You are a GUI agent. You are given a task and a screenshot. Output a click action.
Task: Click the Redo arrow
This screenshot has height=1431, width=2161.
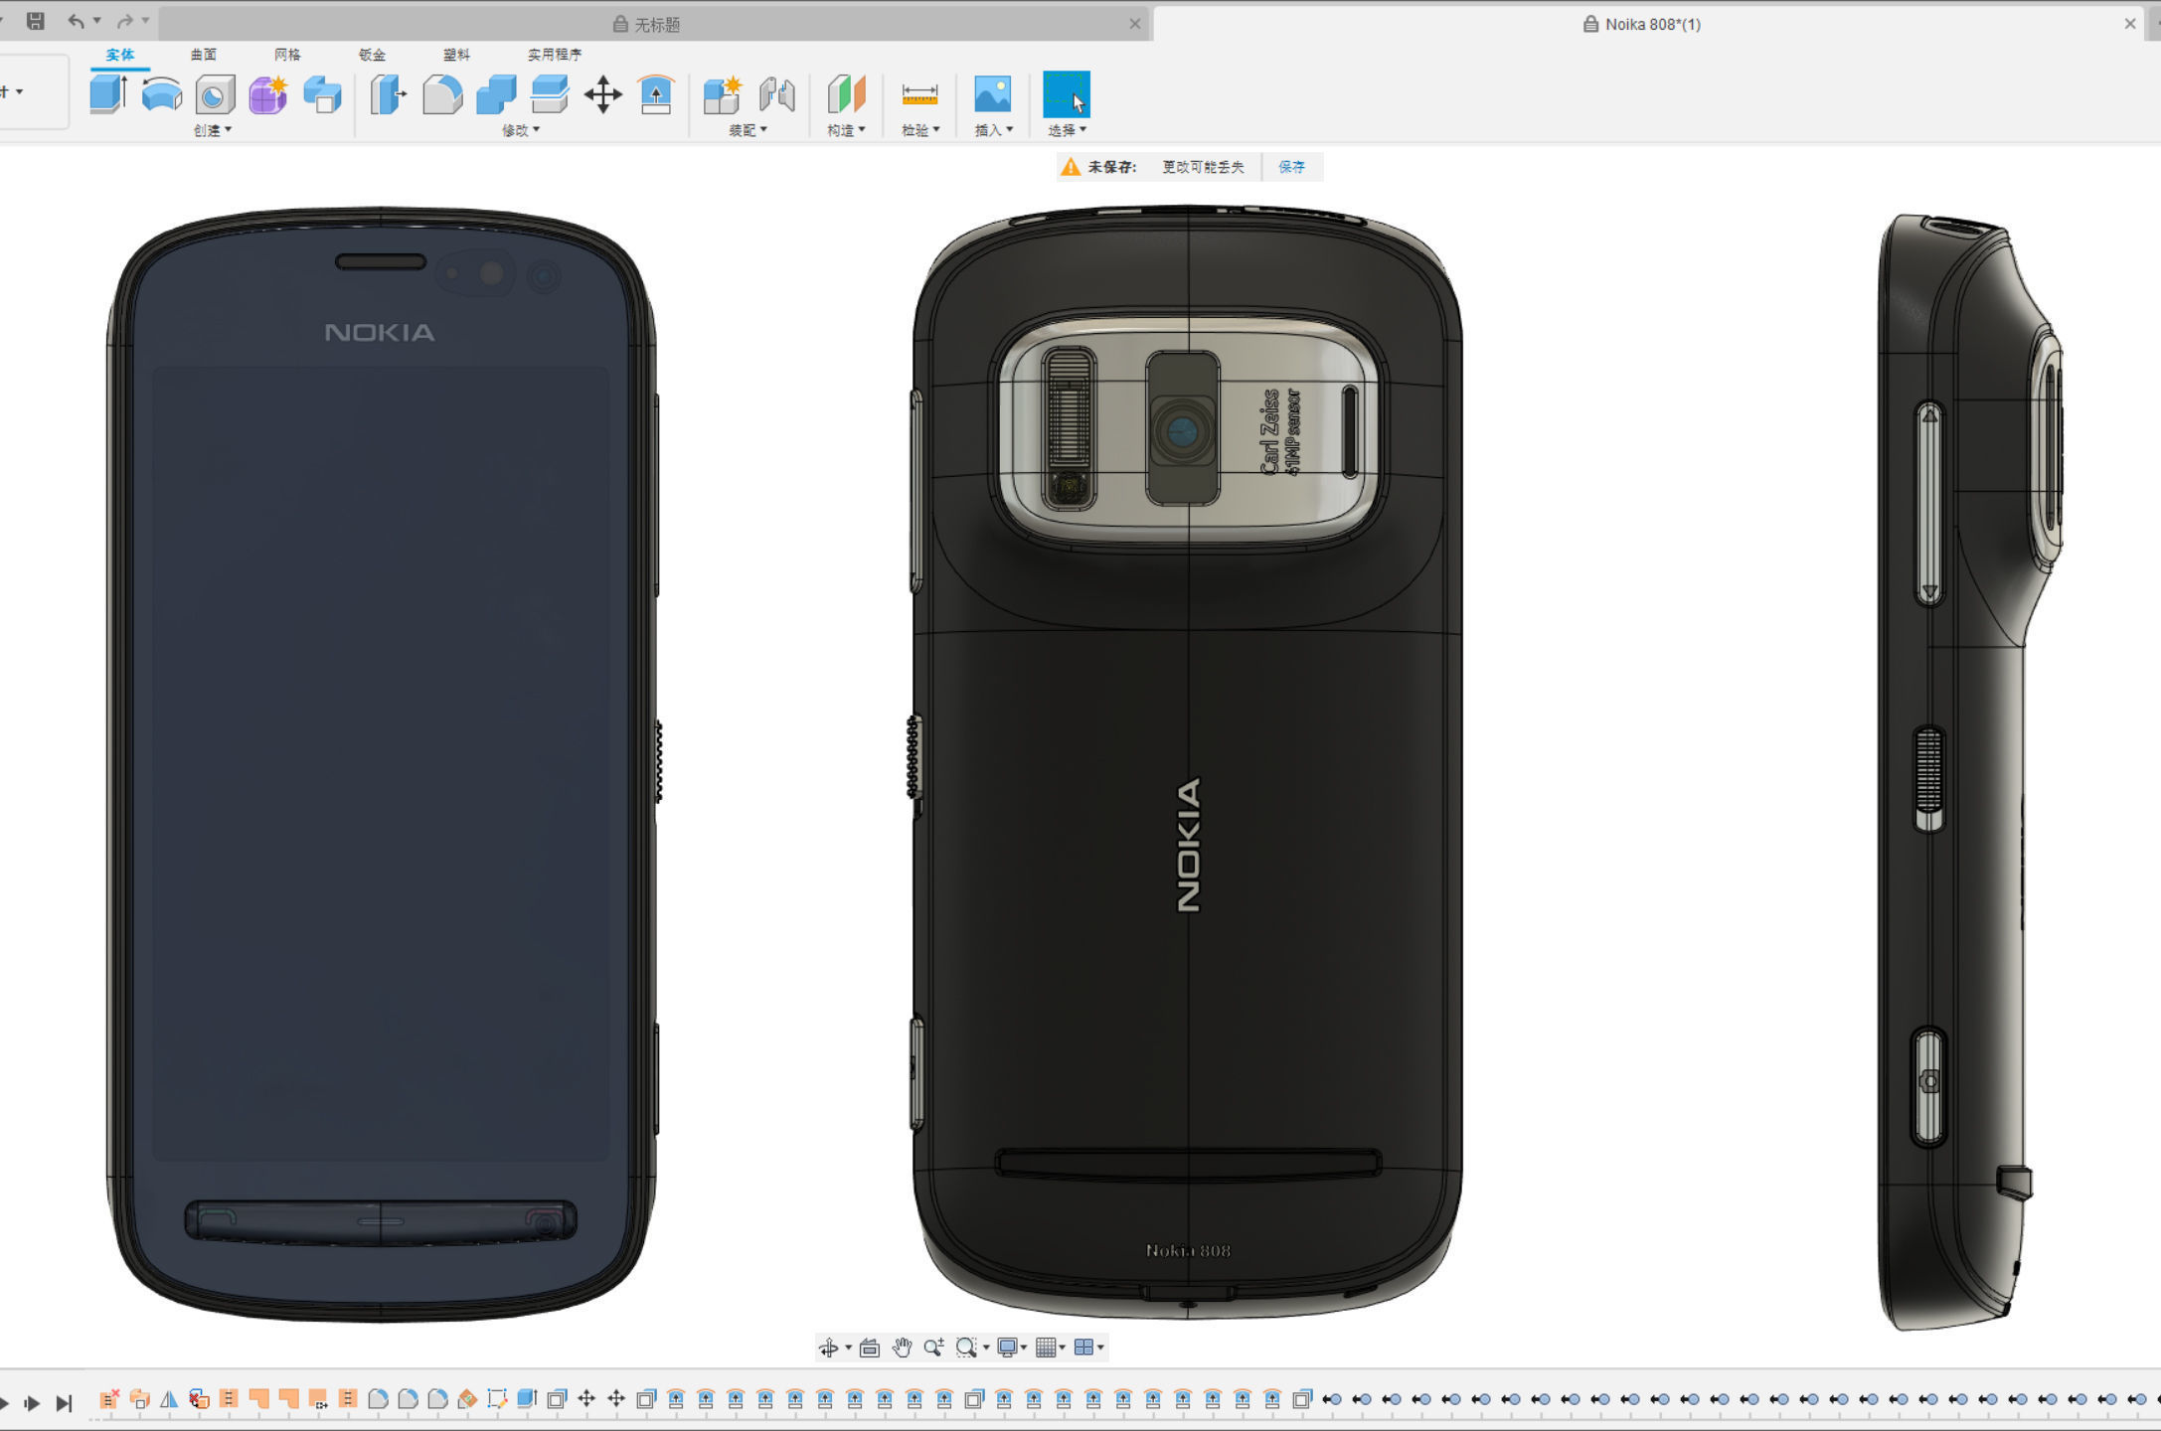point(125,21)
